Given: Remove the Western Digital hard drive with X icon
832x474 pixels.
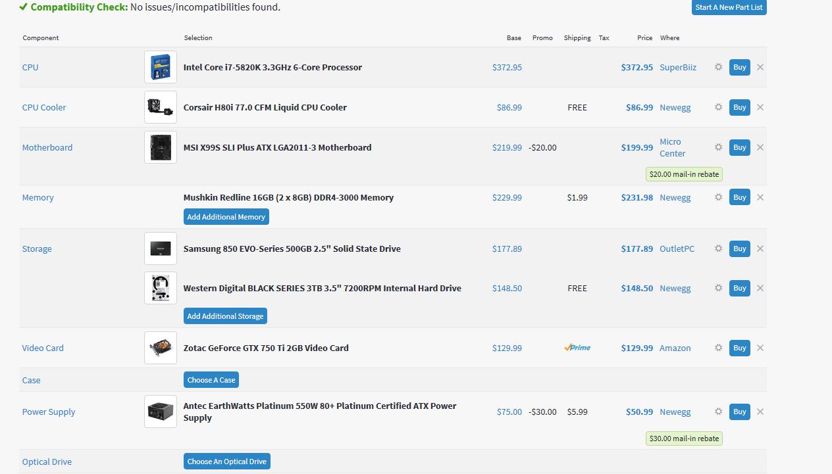Looking at the screenshot, I should [760, 288].
